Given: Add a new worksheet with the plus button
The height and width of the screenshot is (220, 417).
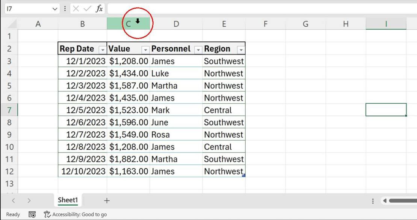Looking at the screenshot, I should pos(107,200).
